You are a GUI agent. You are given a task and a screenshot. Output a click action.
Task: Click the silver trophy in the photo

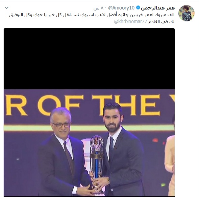click(97, 164)
